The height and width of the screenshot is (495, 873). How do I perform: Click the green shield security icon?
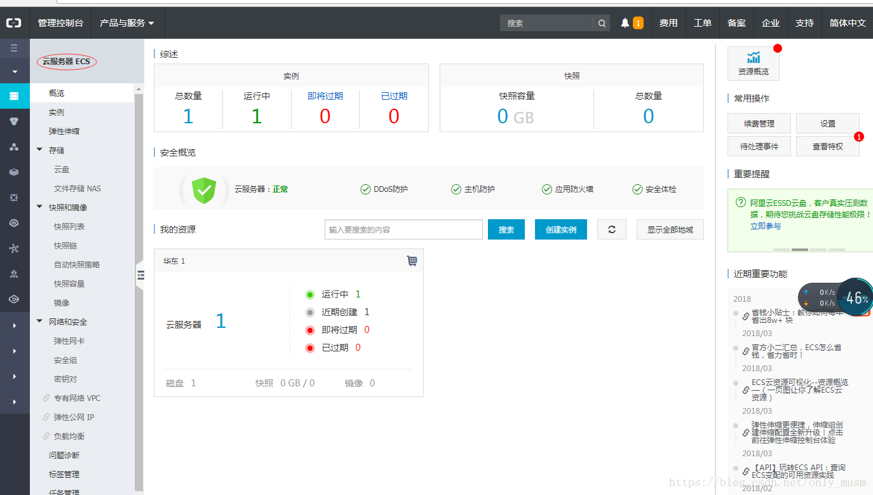[204, 189]
